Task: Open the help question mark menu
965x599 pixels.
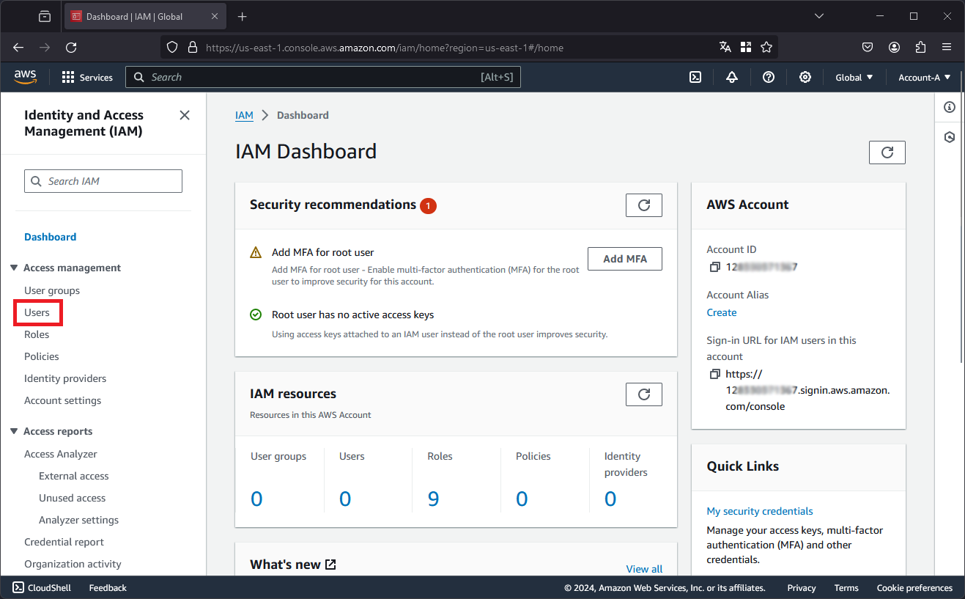Action: click(769, 77)
